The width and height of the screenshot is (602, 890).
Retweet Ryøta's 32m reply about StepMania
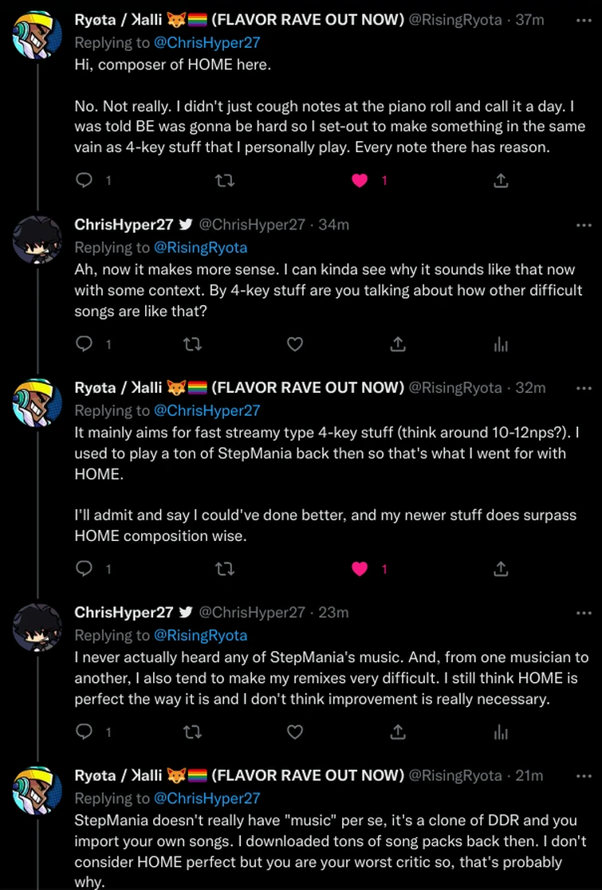click(224, 569)
